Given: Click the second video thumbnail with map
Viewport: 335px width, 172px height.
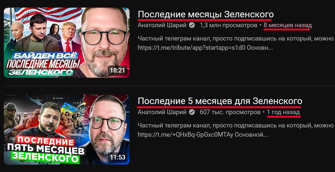Looking at the screenshot, I should pos(67,129).
